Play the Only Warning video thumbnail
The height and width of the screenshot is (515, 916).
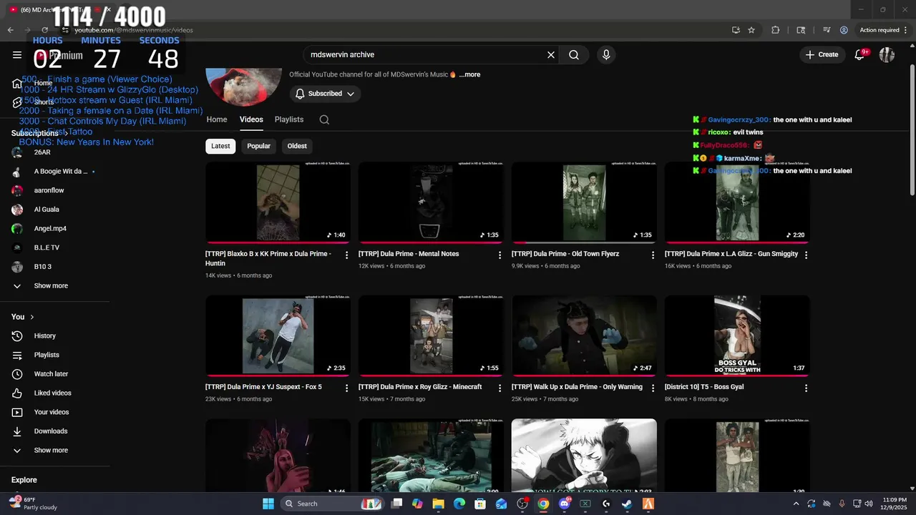point(584,335)
